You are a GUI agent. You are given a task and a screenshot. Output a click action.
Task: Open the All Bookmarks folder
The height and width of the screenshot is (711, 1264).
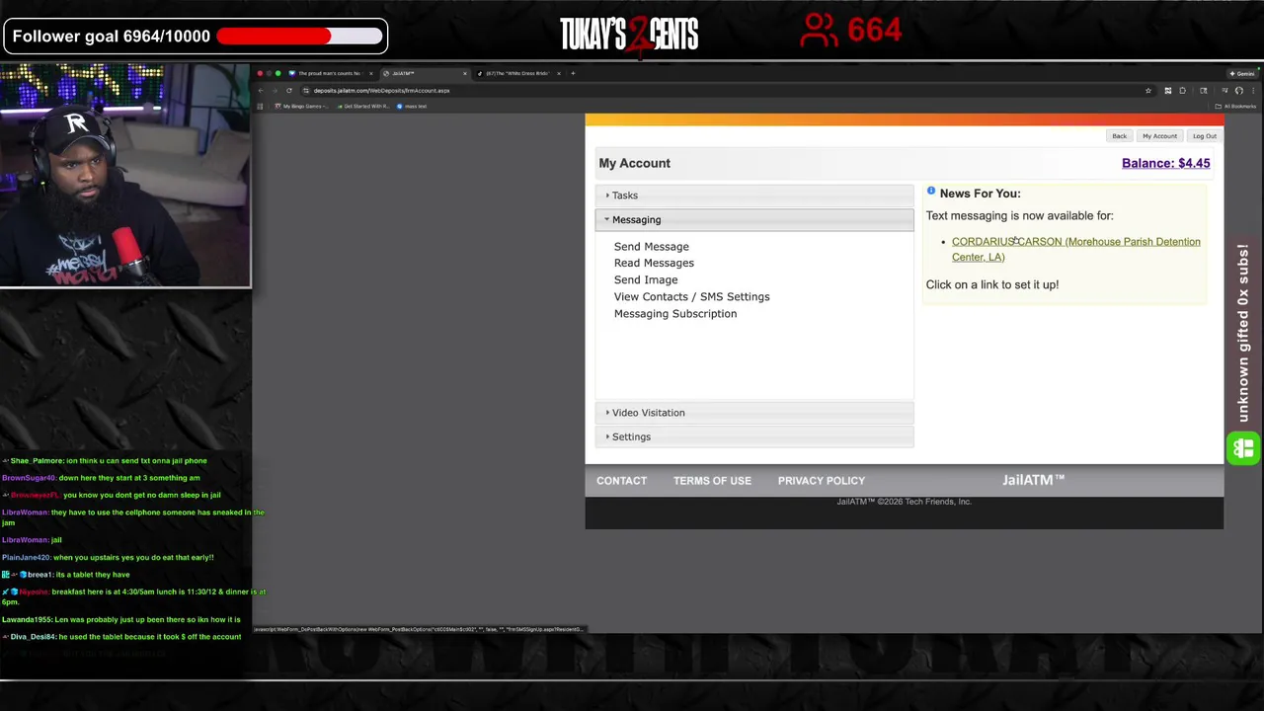1235,107
